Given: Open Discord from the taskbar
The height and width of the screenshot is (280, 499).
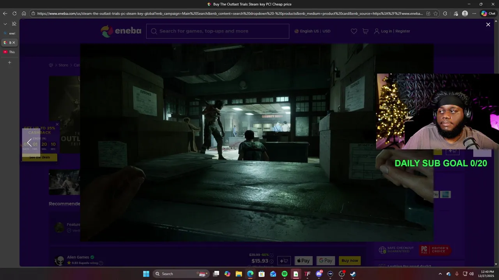Looking at the screenshot, I should coord(319,274).
